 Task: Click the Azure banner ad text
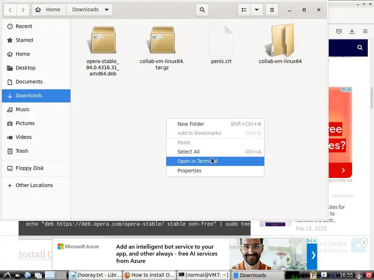167,254
